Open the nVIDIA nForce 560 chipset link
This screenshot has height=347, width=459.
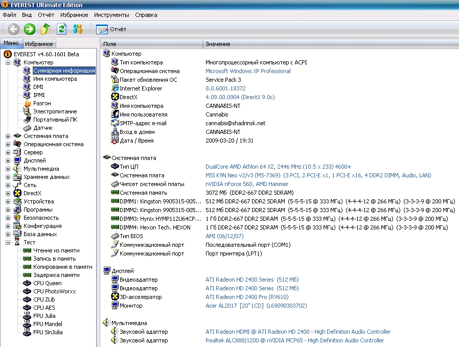247,184
